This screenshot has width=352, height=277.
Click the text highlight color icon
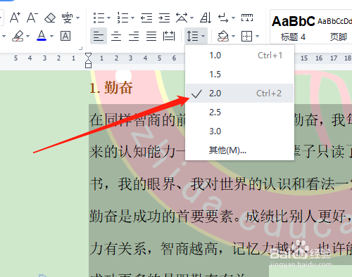click(18, 36)
